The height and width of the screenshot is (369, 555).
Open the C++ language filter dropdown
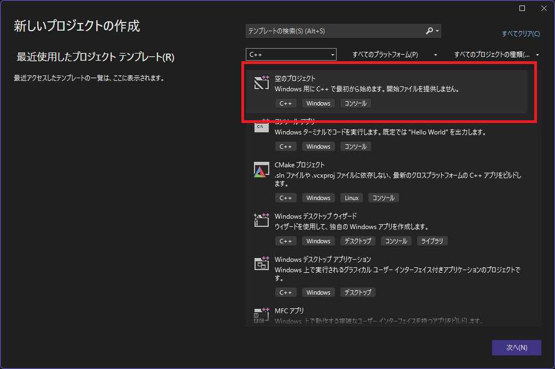291,55
